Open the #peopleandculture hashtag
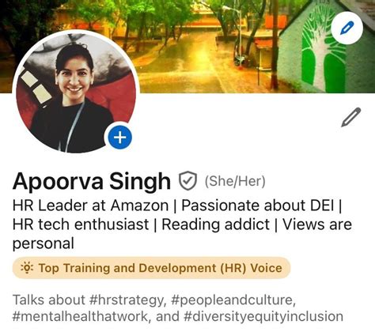The height and width of the screenshot is (332, 375). [233, 300]
